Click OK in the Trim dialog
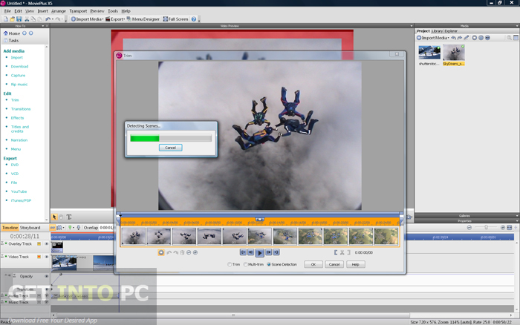The height and width of the screenshot is (325, 520). point(313,264)
